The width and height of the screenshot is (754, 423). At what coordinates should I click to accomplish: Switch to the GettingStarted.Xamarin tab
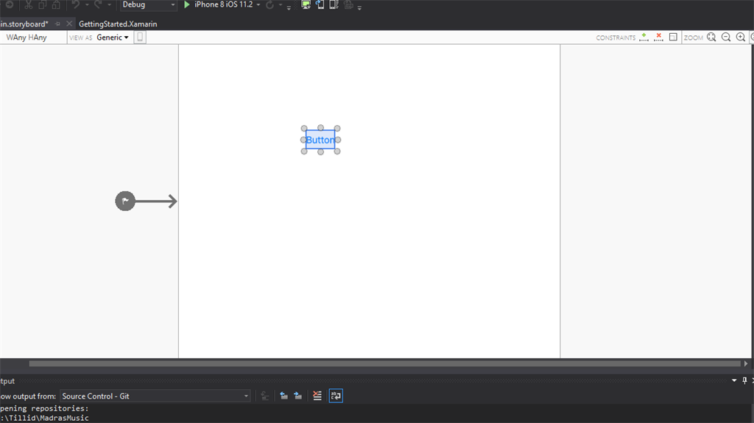pos(118,24)
